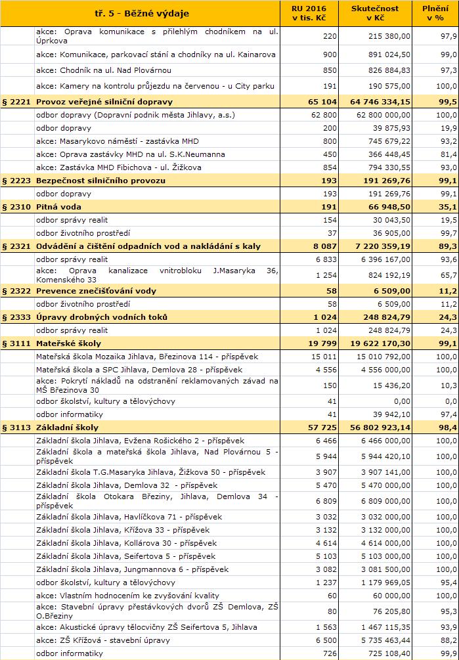Select 'Vlastním hodnocením ke zvyšování kvality' row
The width and height of the screenshot is (459, 660).
(229, 596)
